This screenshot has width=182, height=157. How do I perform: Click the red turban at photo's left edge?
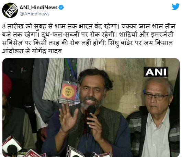[7, 84]
